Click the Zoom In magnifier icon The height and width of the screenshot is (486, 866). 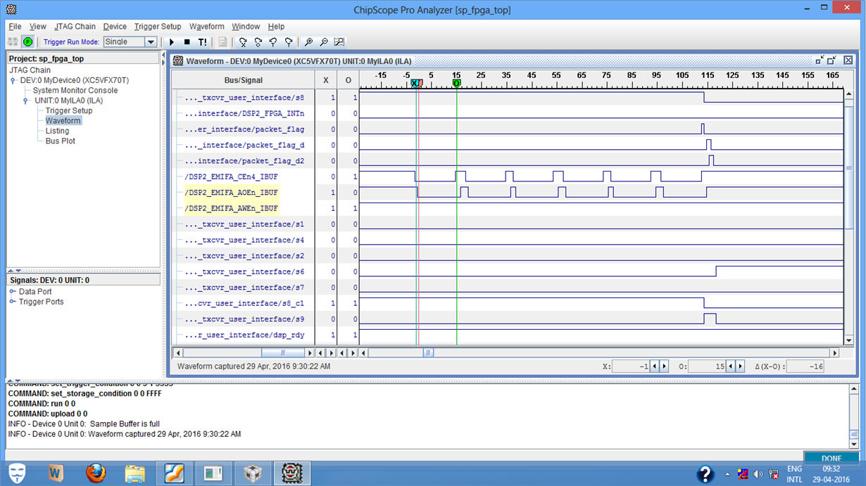click(x=308, y=42)
